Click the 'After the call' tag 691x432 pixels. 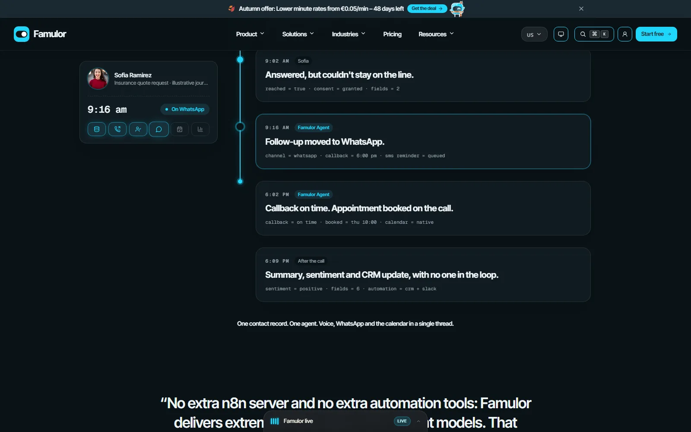click(x=311, y=261)
